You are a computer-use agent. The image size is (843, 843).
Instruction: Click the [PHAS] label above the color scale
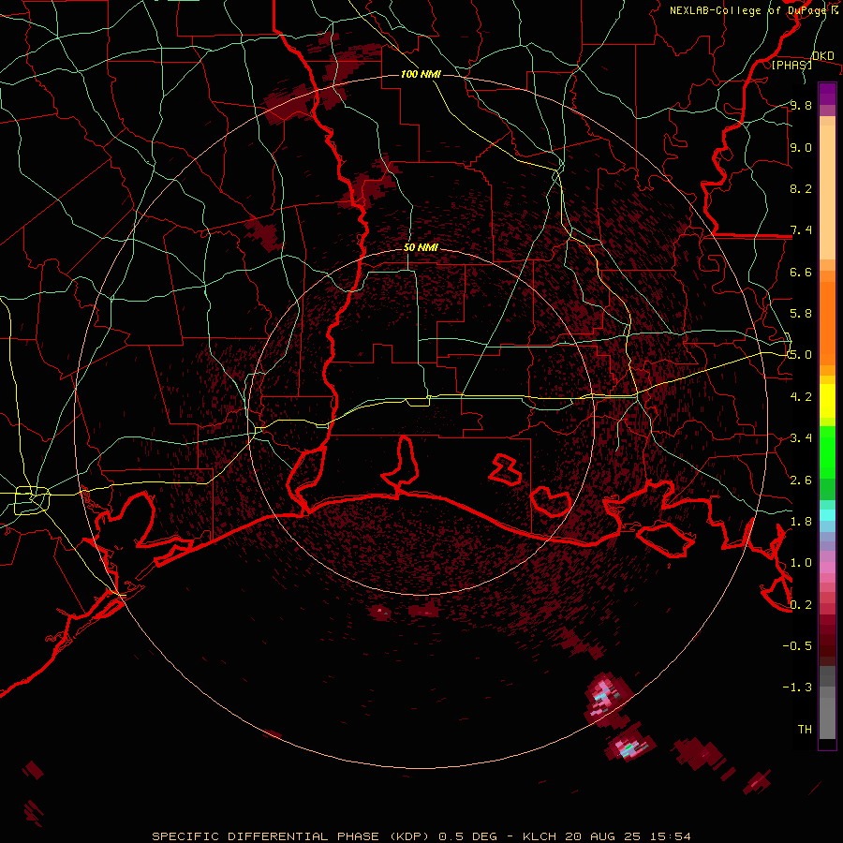pyautogui.click(x=791, y=65)
